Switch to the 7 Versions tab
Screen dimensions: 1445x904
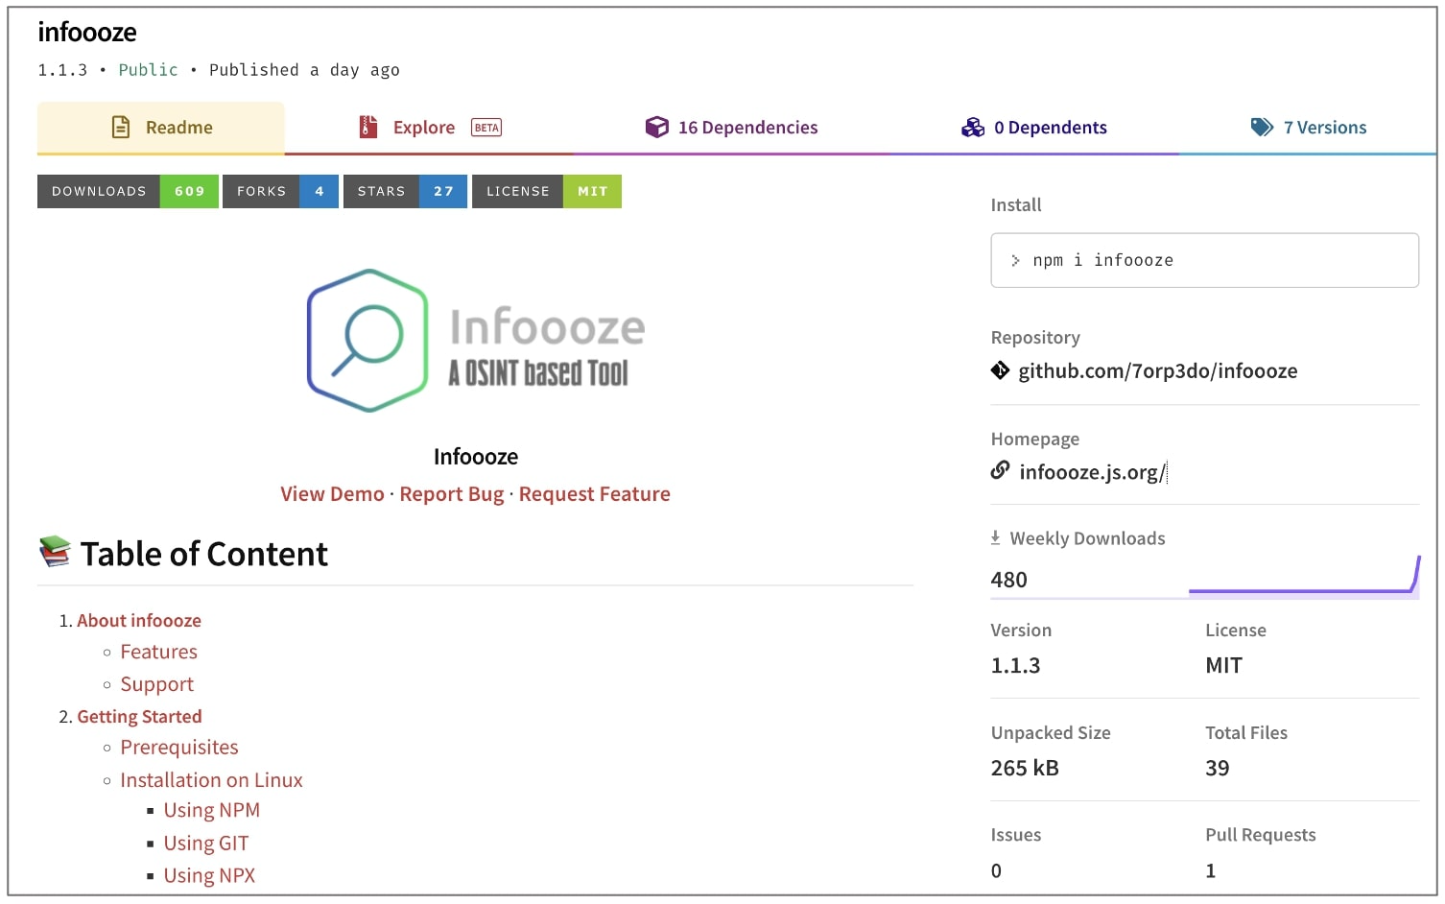coord(1324,128)
